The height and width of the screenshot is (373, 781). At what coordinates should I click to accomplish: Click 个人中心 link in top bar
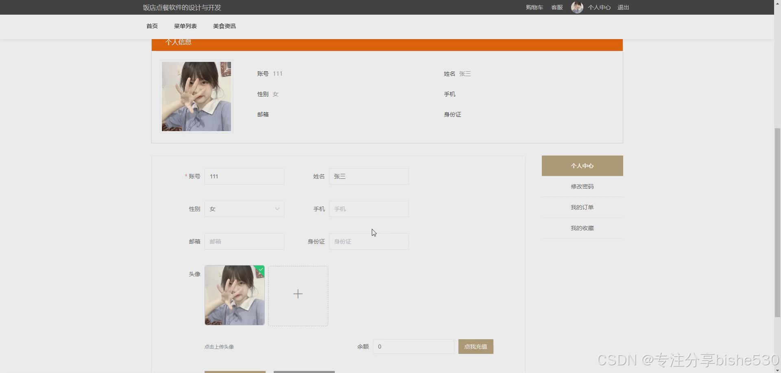(599, 7)
